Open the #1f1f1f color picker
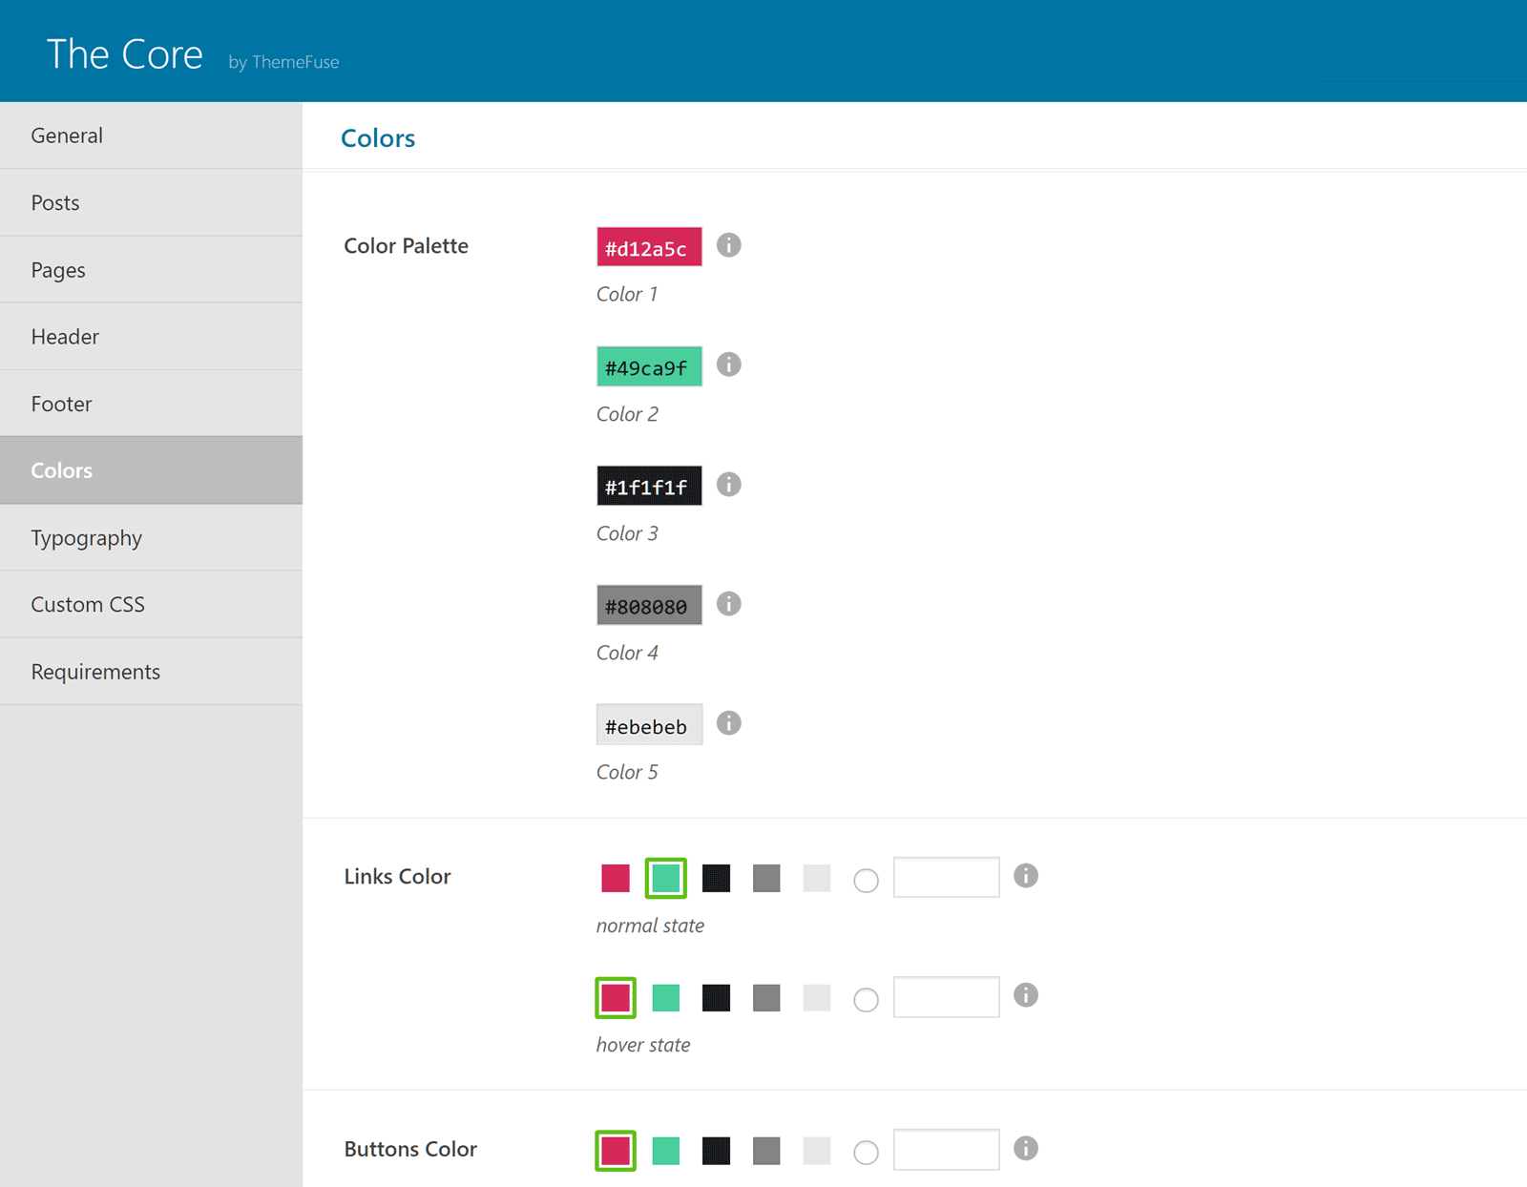 [x=649, y=486]
